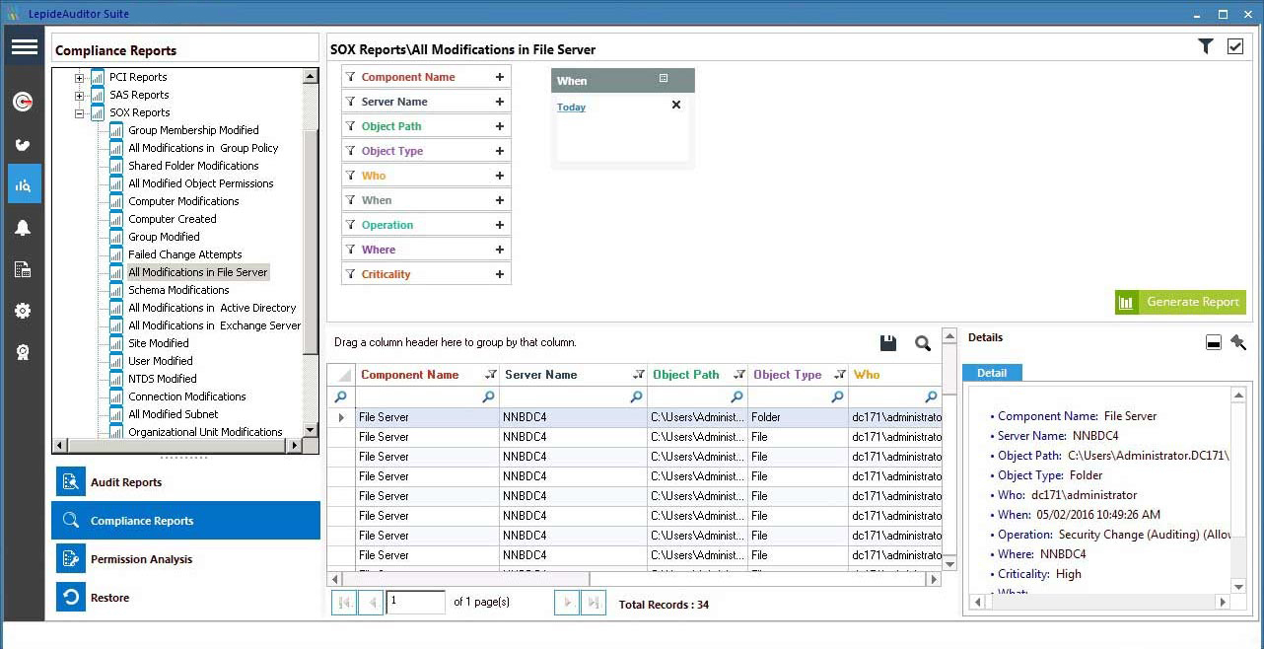Click the Generate Report button

(x=1180, y=302)
